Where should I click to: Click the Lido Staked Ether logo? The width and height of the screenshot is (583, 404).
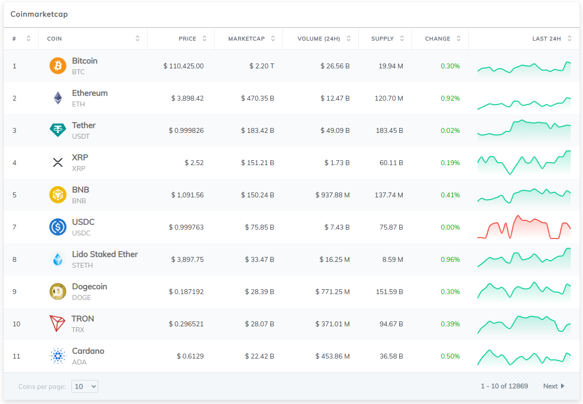[x=58, y=259]
